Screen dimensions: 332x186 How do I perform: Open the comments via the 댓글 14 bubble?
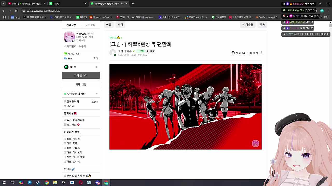tap(238, 53)
